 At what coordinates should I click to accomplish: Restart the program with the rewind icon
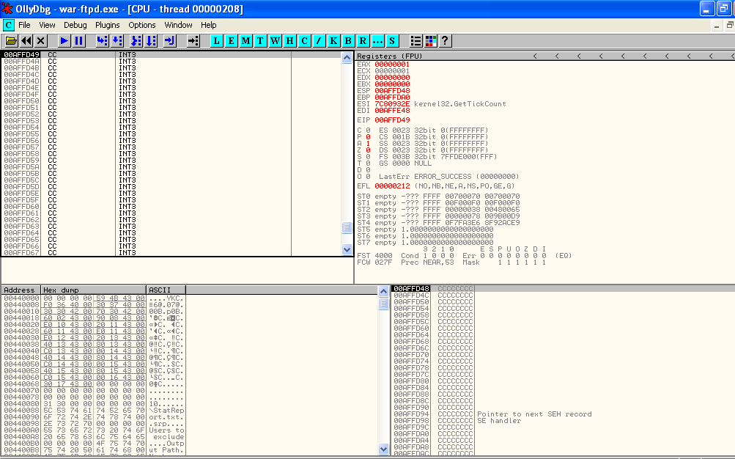(x=26, y=41)
